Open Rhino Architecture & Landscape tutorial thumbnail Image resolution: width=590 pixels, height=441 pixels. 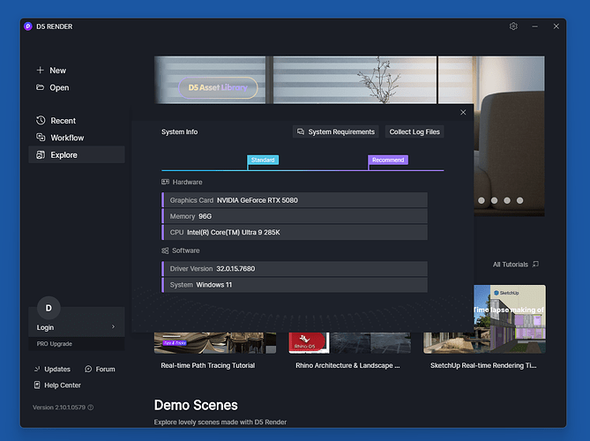coord(349,342)
